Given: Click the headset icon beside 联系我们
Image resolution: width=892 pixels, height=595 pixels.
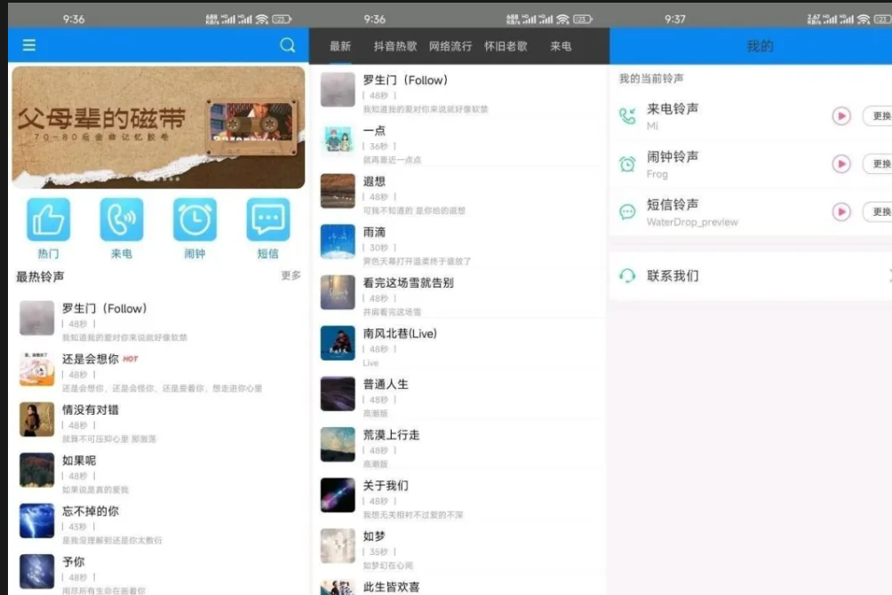Looking at the screenshot, I should tap(627, 276).
